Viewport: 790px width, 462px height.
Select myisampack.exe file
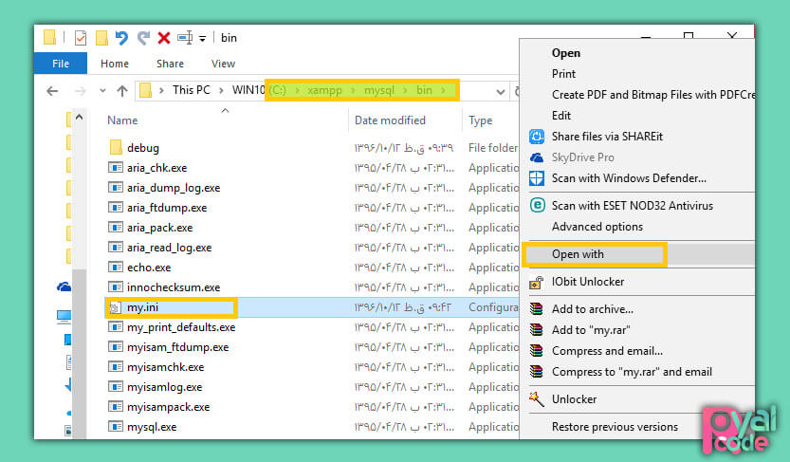click(x=168, y=407)
